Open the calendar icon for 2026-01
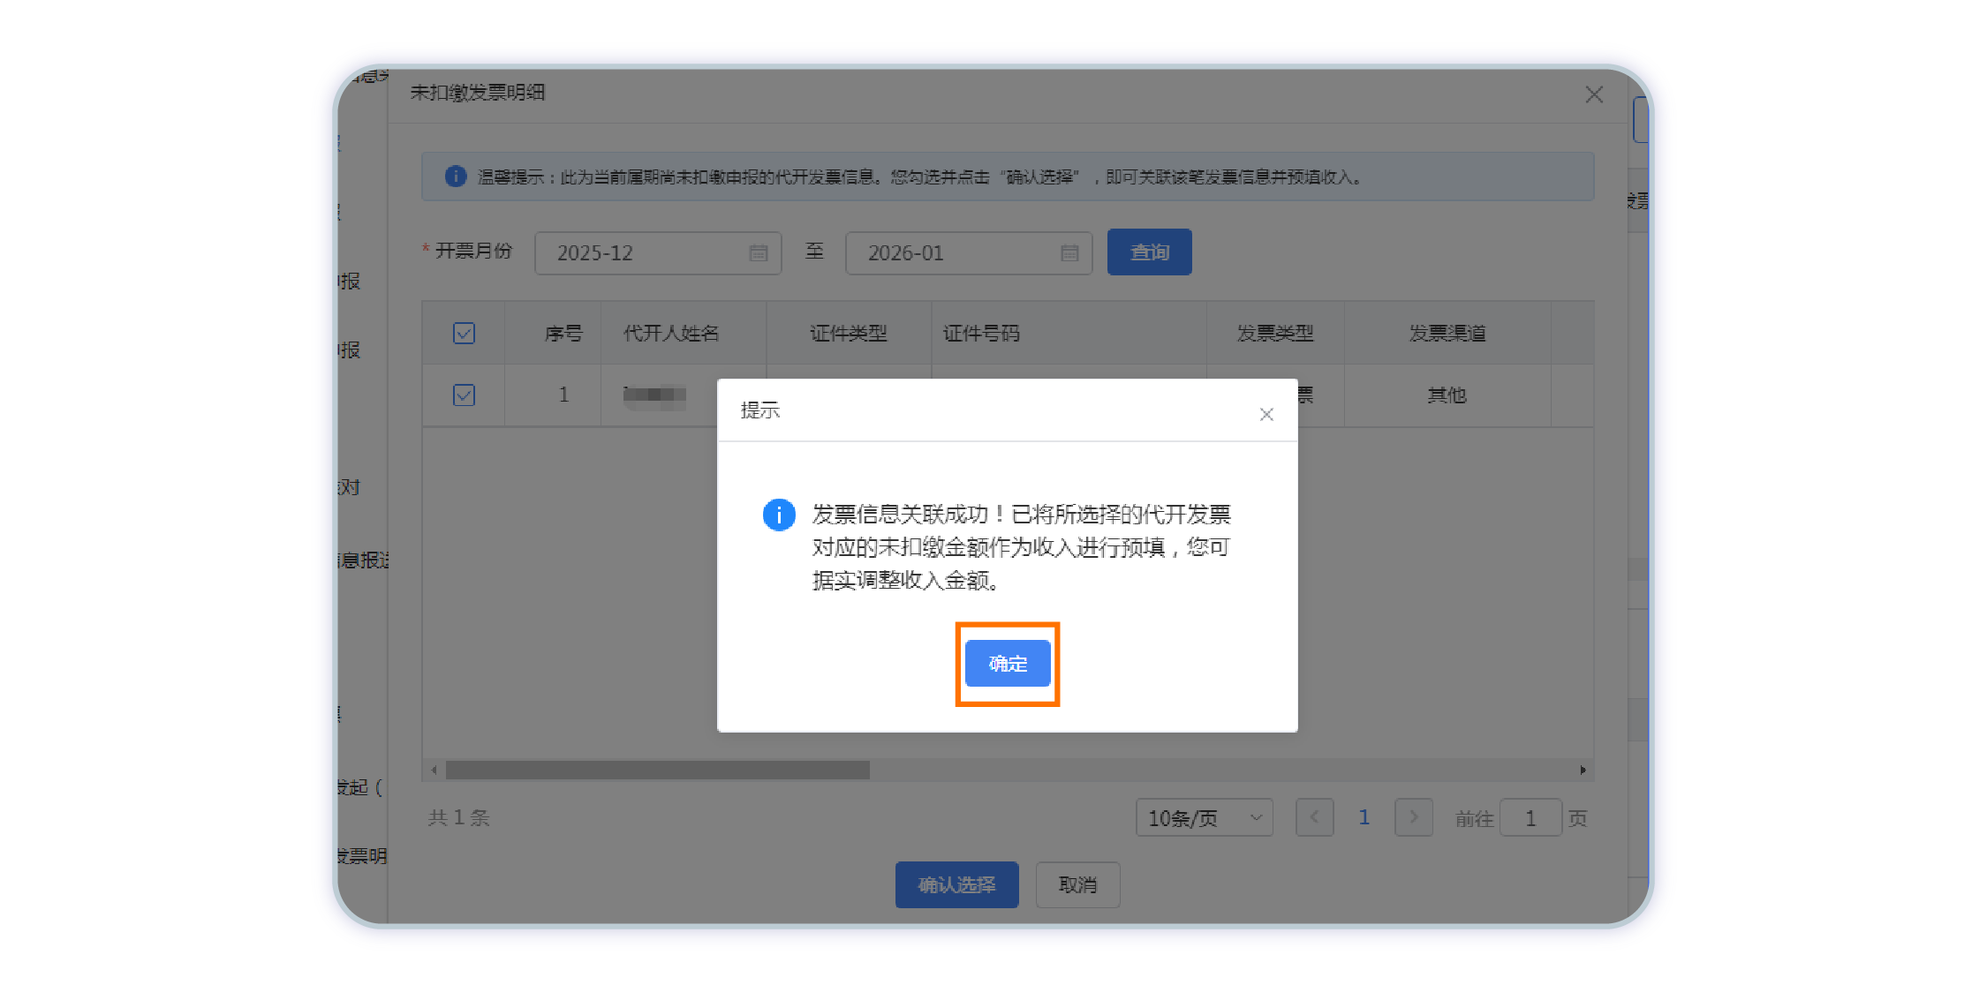 [1069, 253]
